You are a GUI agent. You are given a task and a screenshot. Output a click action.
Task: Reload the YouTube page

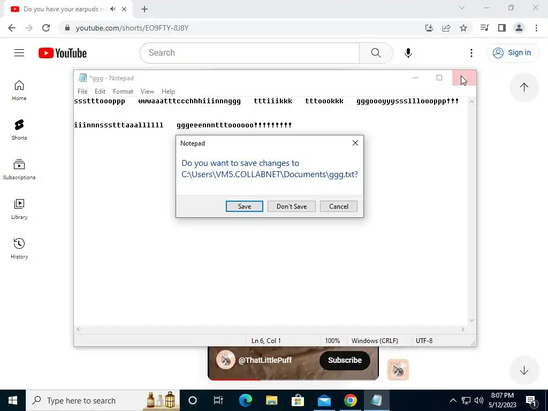point(46,28)
